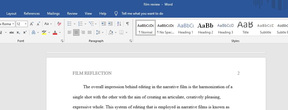Viewport: 288px width, 110px height.
Task: Clear all formatting with eraser icon
Action: point(59,24)
